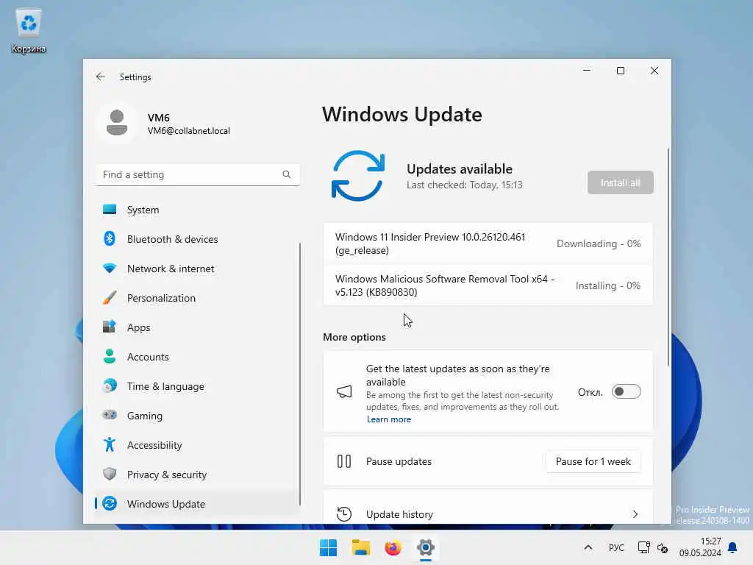Screen dimensions: 753x565
Task: Open the VM6 user account profile
Action: pos(163,124)
